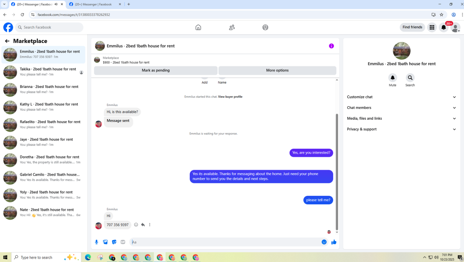Open Microsoft Edge from the taskbar
The width and height of the screenshot is (464, 262).
(x=88, y=257)
